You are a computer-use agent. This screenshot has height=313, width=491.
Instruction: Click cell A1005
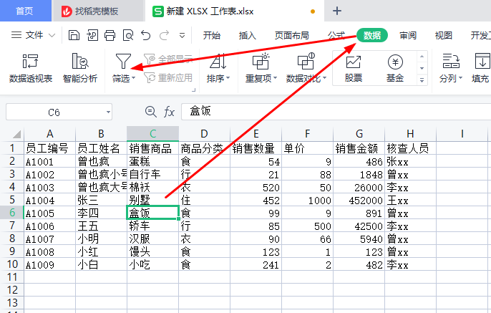point(50,213)
